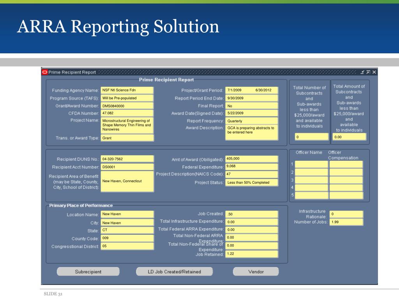
Task: Select the Award Description field
Action: click(252, 132)
